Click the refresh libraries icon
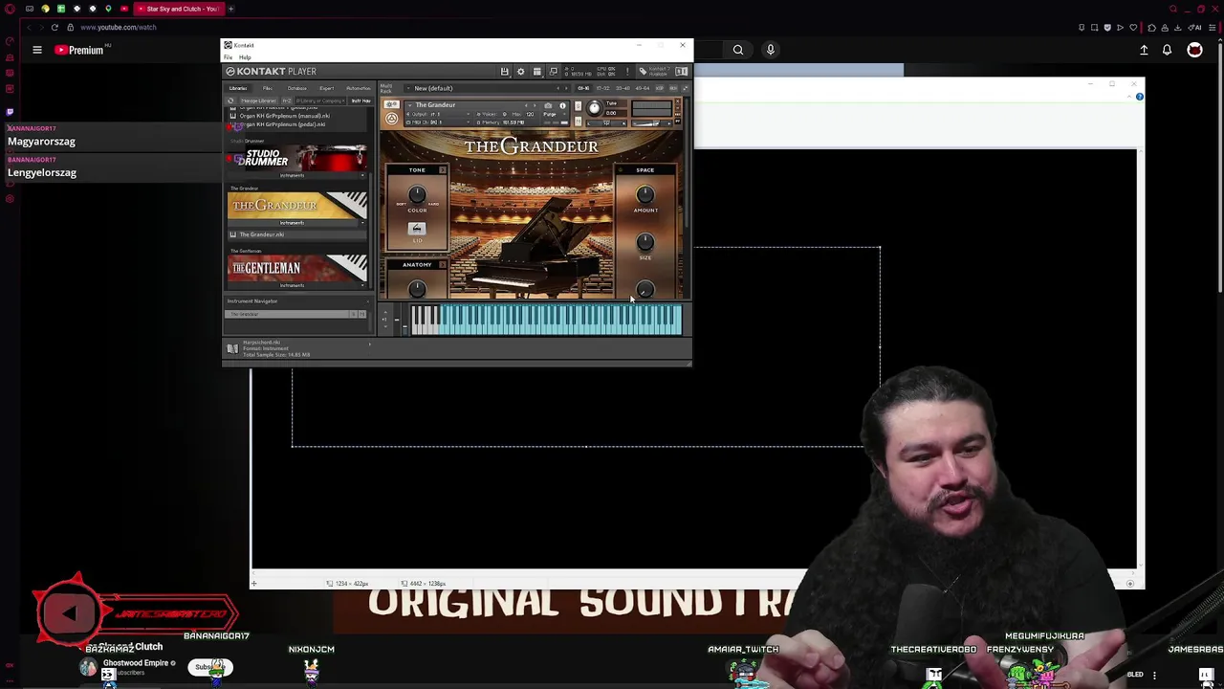 [x=230, y=100]
